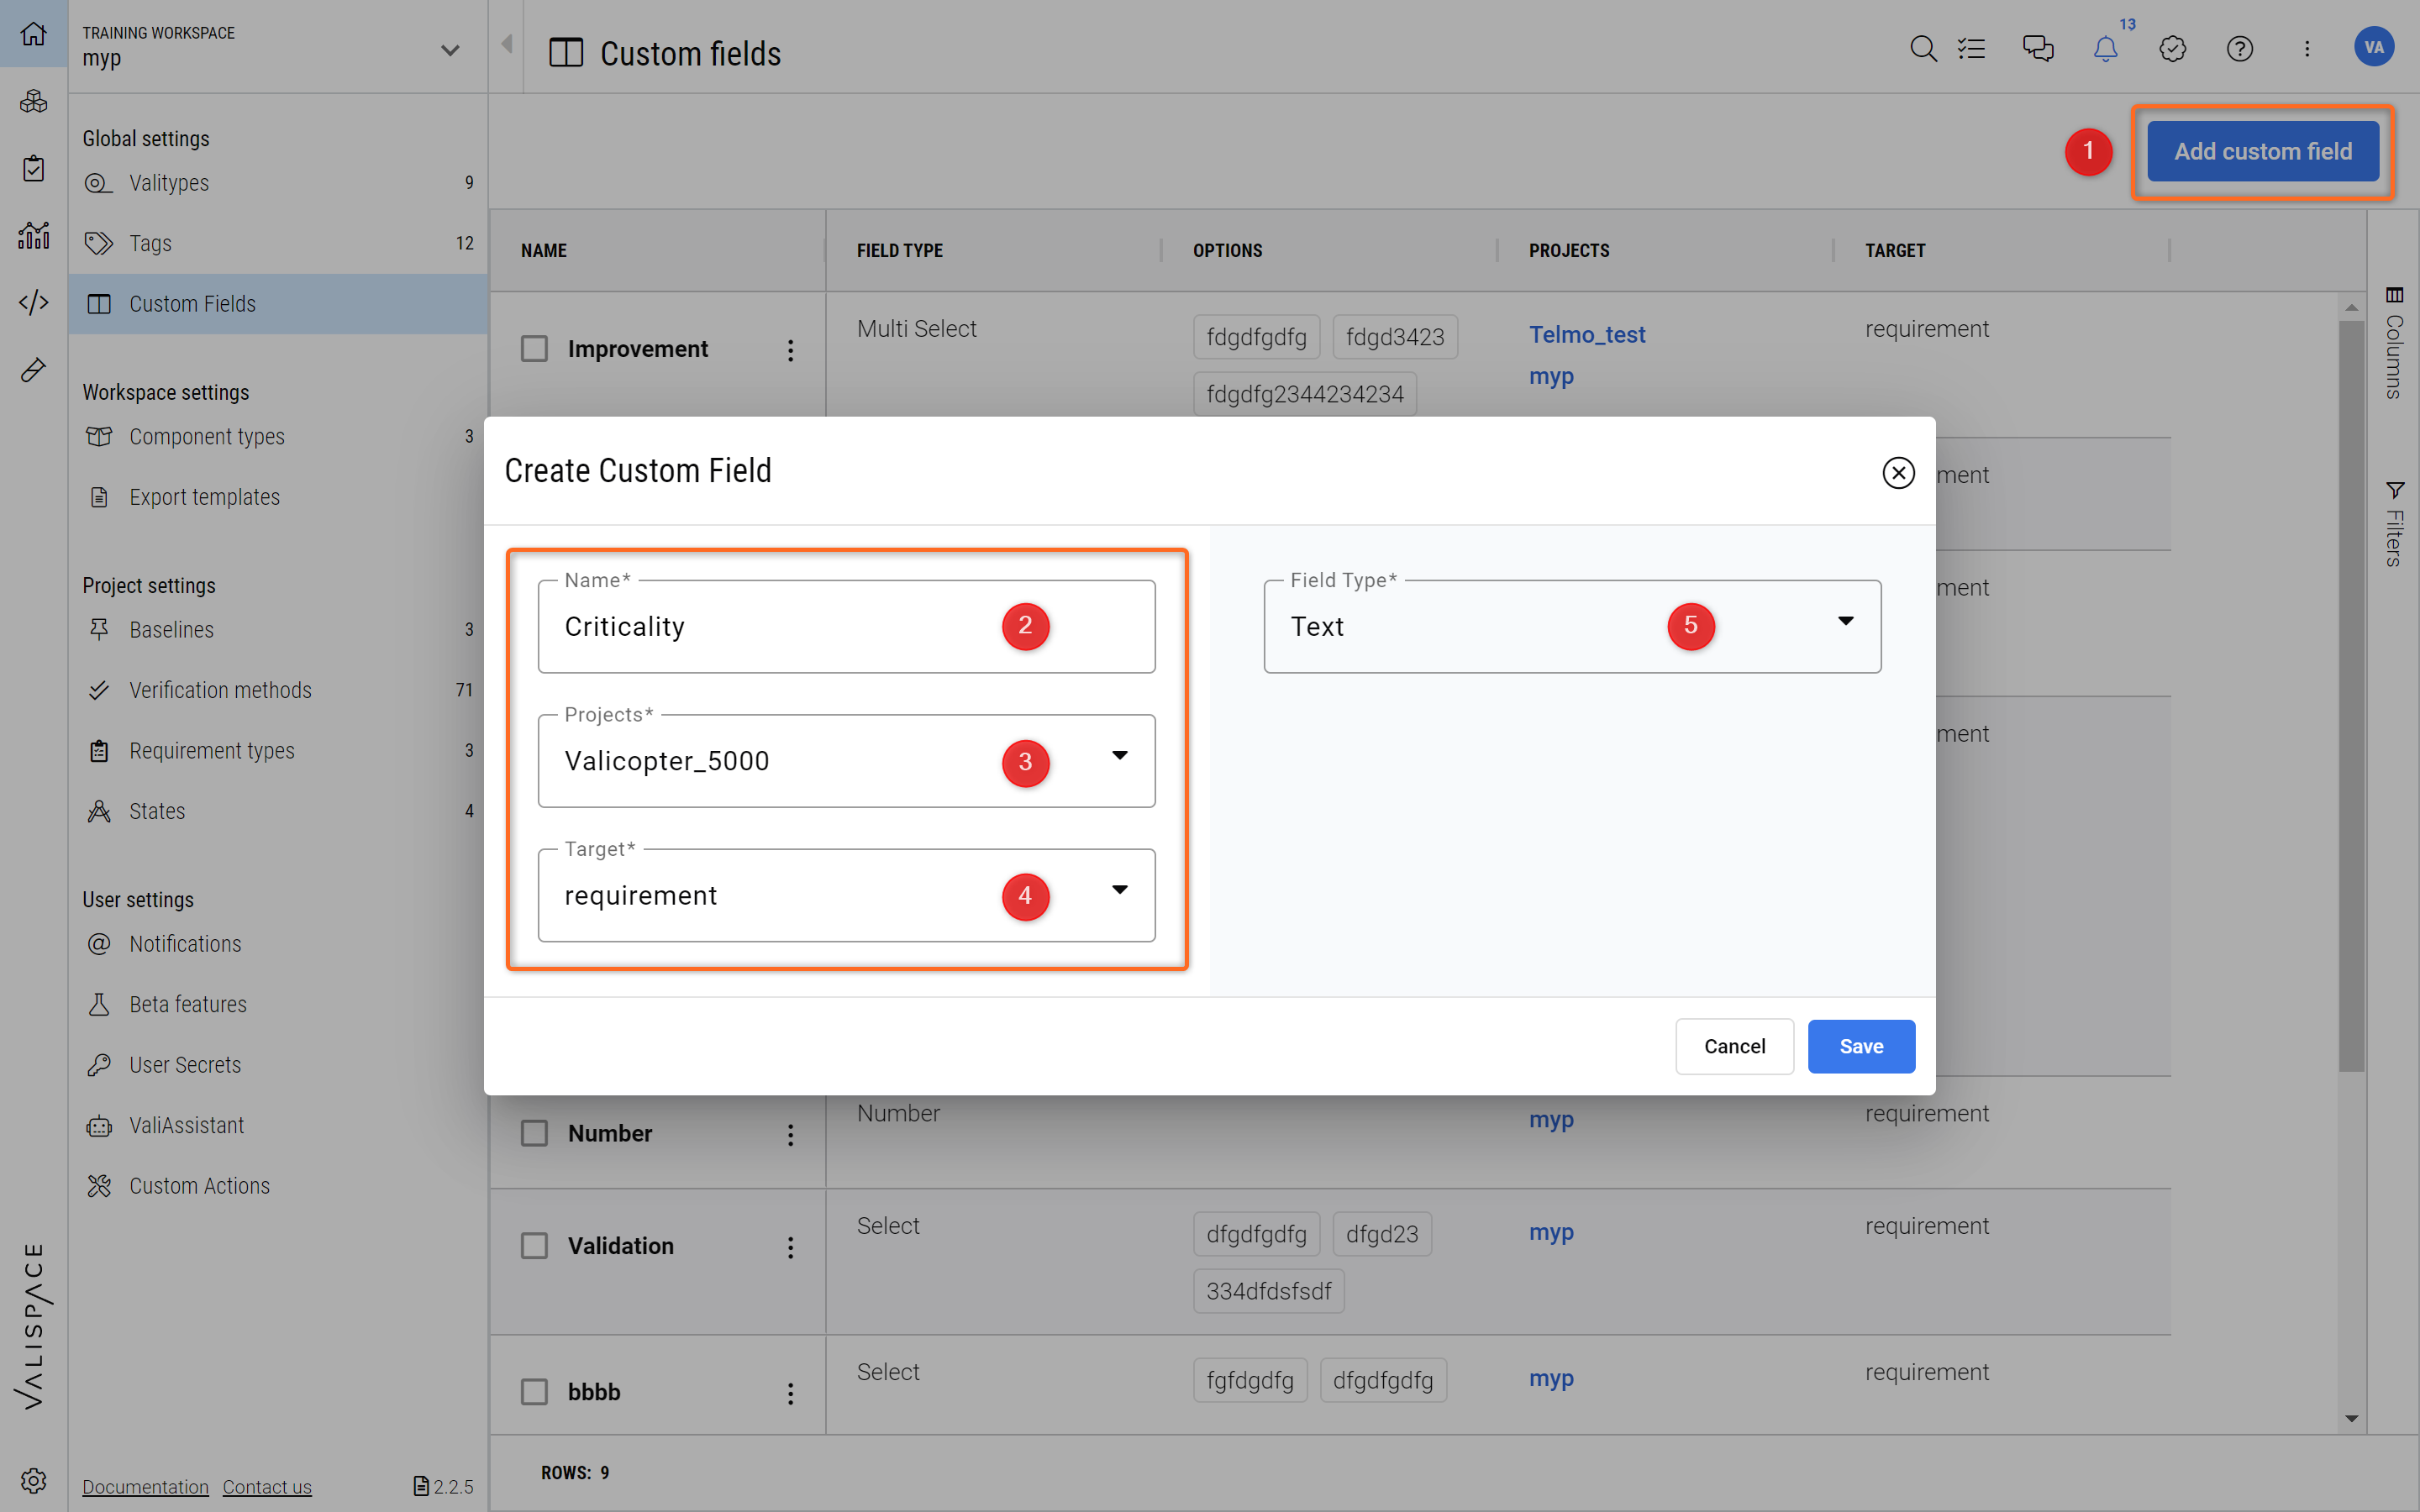The width and height of the screenshot is (2420, 1512).
Task: Open the pencil edit icon in left rail
Action: click(x=33, y=370)
